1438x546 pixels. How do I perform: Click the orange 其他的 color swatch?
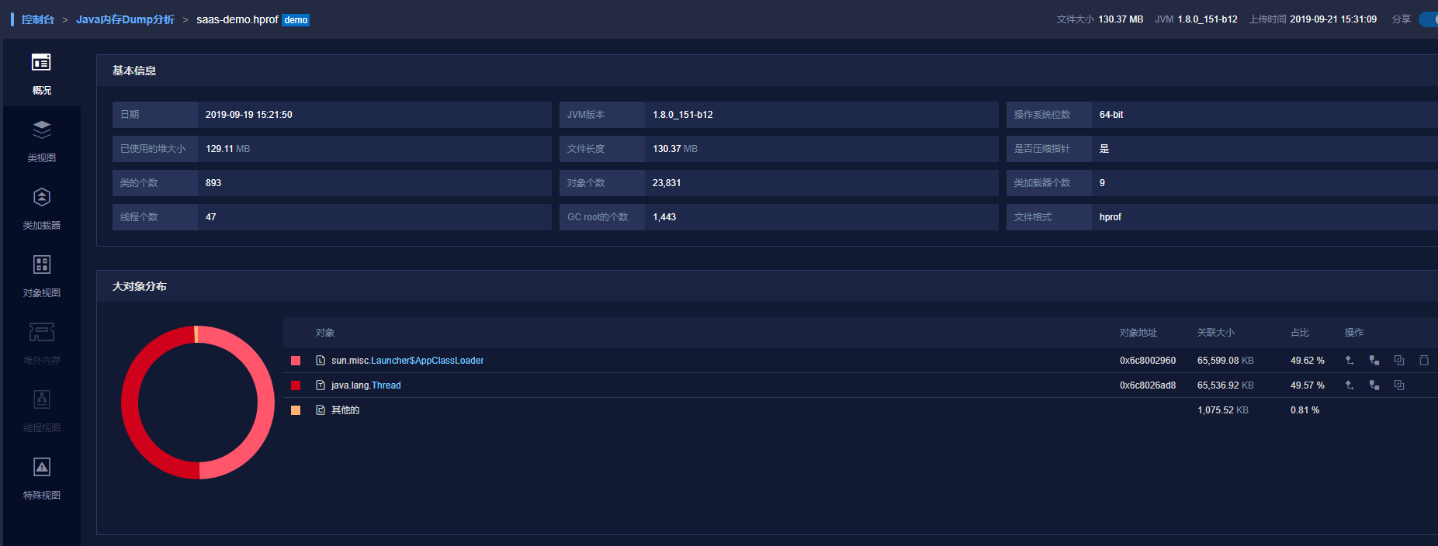pos(296,410)
